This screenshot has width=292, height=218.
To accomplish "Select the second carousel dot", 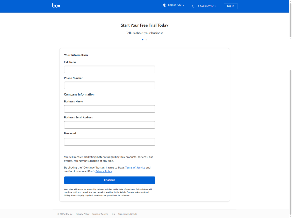I will click(146, 39).
